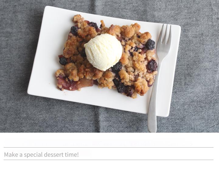The height and width of the screenshot is (184, 219).
Task: Click the gray tablecloth left of the plate
Action: tap(14, 63)
